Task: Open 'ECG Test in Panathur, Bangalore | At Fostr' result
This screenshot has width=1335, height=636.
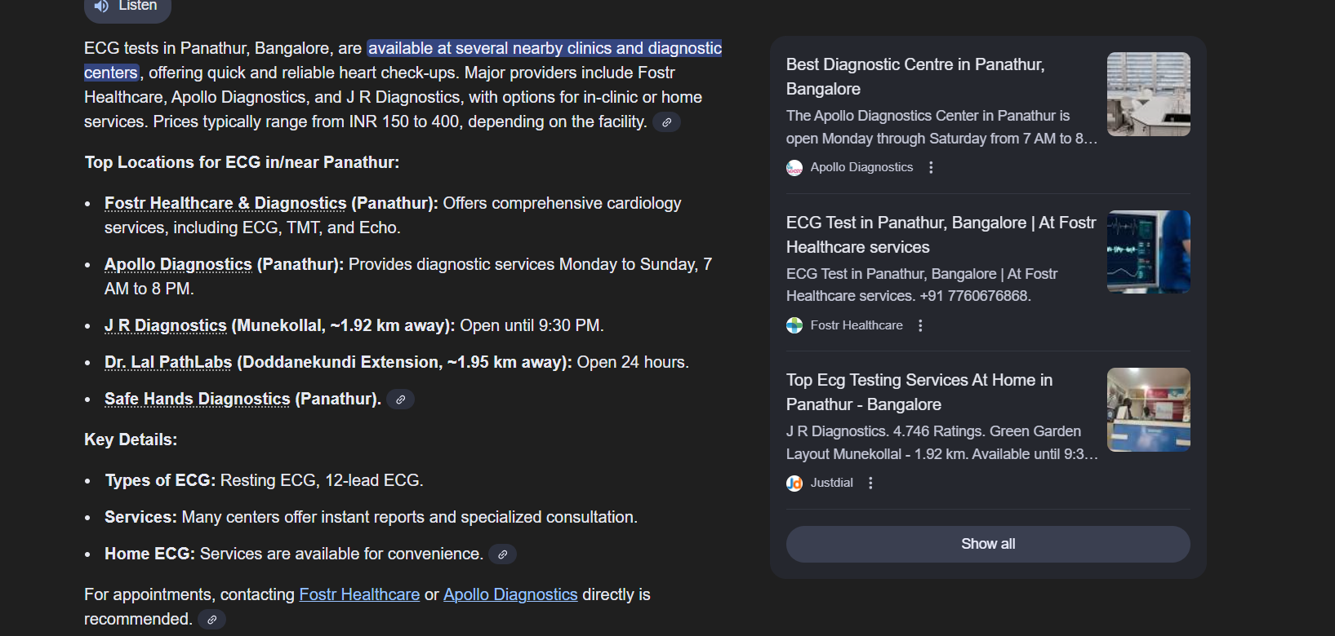Action: (941, 235)
